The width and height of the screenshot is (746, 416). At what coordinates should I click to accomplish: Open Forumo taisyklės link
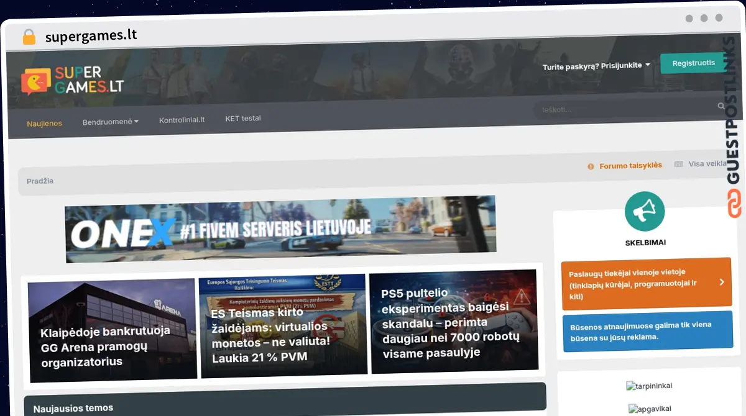coord(630,166)
